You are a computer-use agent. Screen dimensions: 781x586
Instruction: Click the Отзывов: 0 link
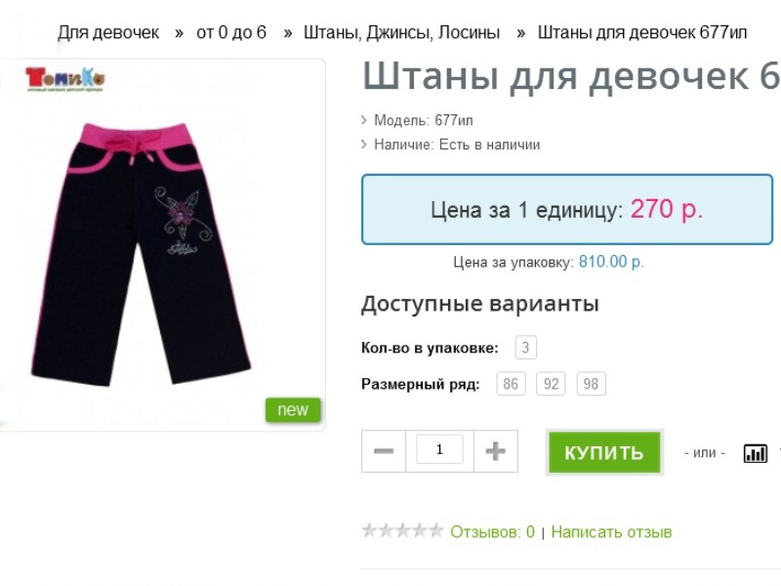coord(492,531)
